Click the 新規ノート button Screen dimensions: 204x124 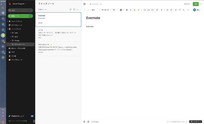pos(18,16)
